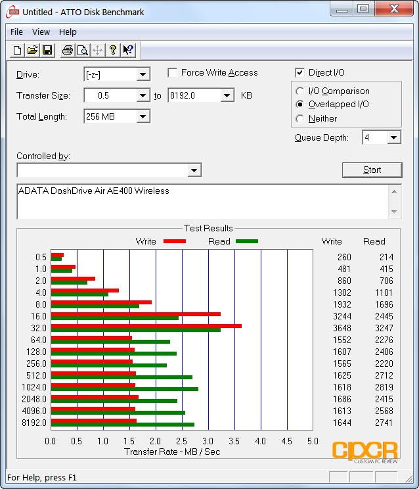Click in the ADATA DashDrive description text box
This screenshot has width=419, height=489.
pyautogui.click(x=202, y=202)
